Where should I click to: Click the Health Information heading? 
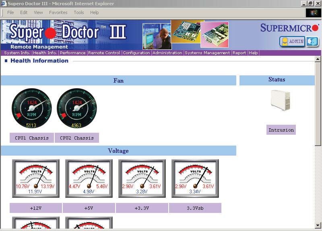pos(39,61)
